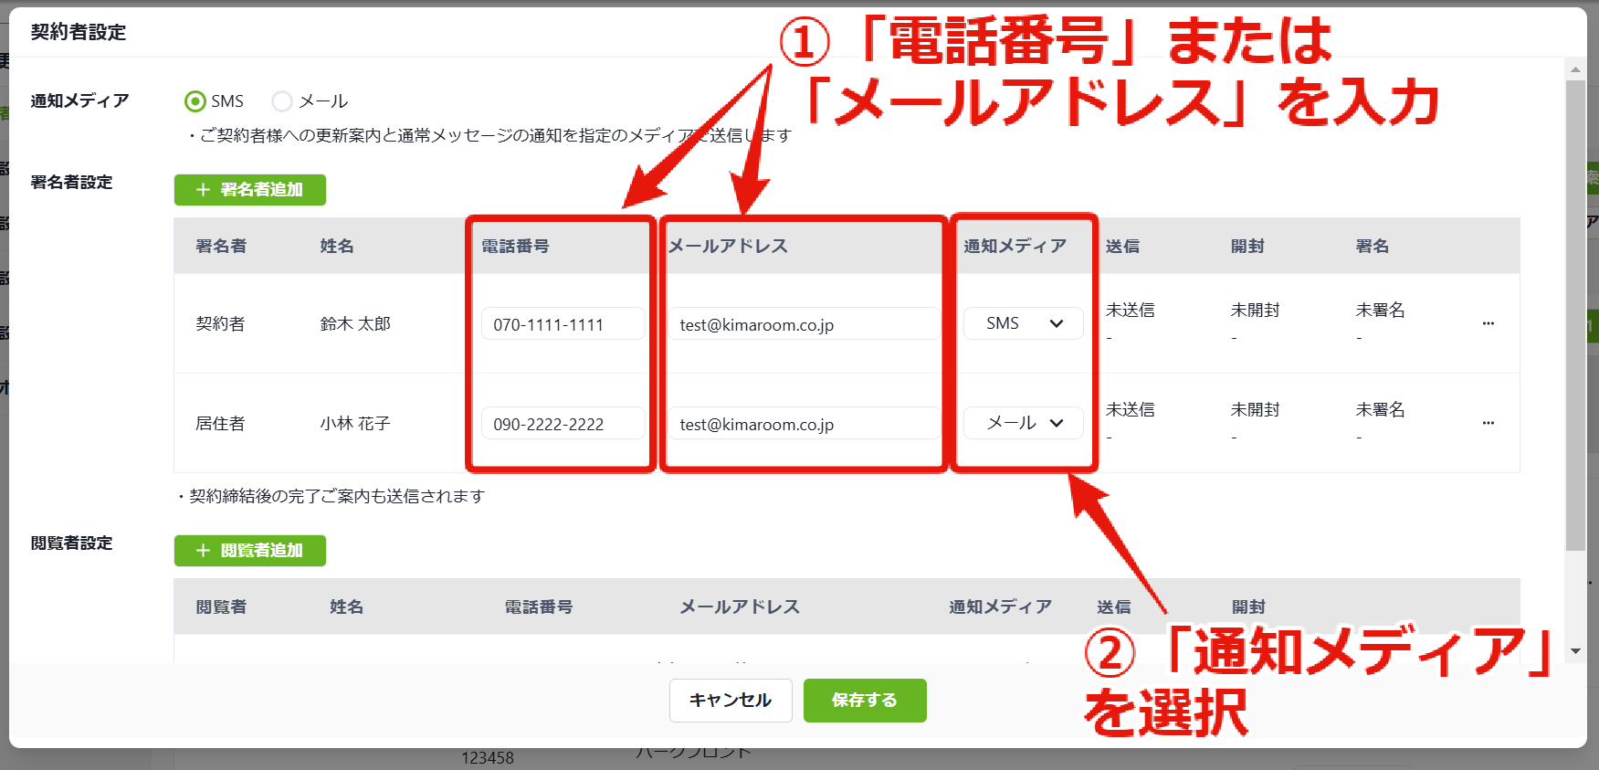Open the more options menu for 鈴木 太郎
Viewport: 1599px width, 770px height.
pos(1489,323)
